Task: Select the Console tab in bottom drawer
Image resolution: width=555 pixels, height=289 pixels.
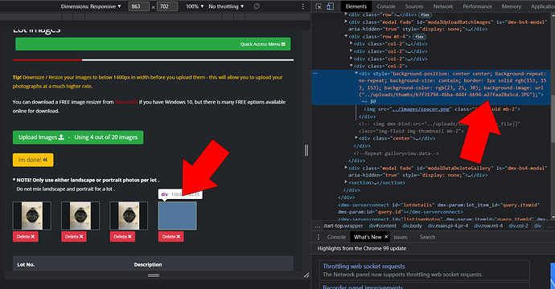Action: [x=336, y=237]
